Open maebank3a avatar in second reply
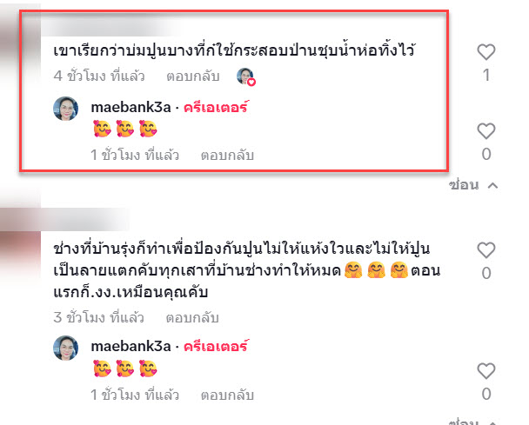The width and height of the screenshot is (529, 425). pos(66,348)
